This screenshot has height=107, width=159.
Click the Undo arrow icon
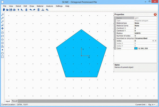coord(31,10)
